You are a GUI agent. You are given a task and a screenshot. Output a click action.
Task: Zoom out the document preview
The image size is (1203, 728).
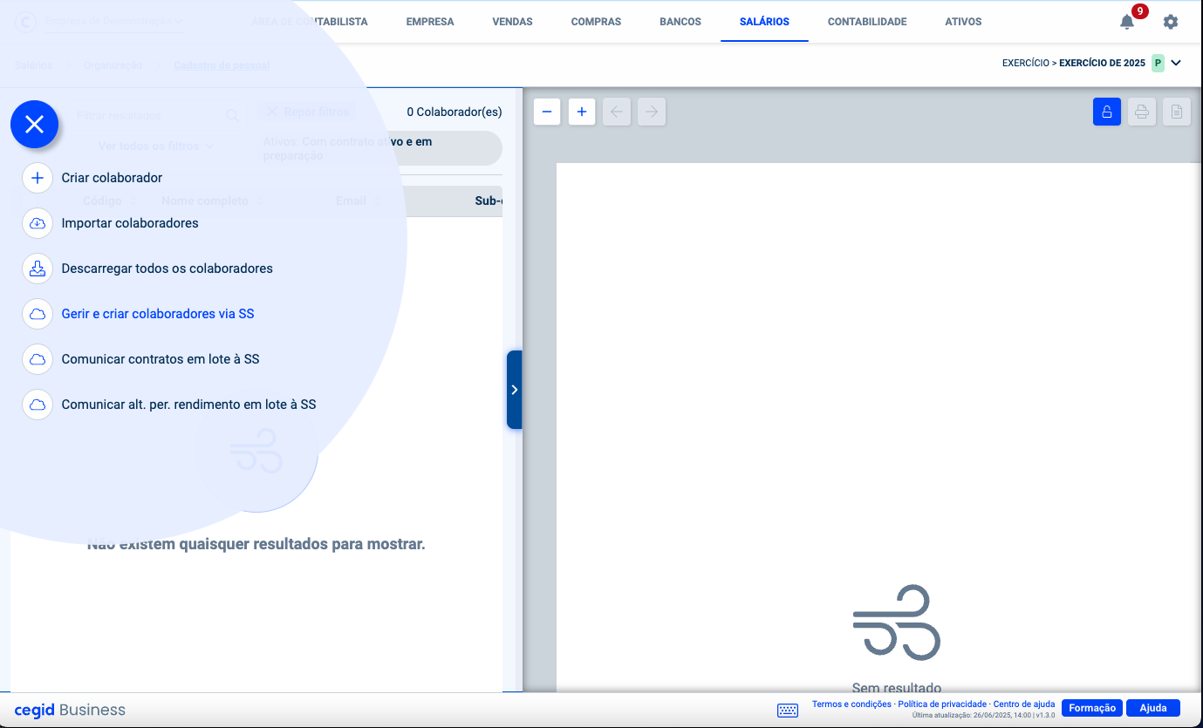pos(547,112)
